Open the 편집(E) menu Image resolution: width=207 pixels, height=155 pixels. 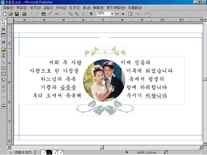(x=22, y=8)
